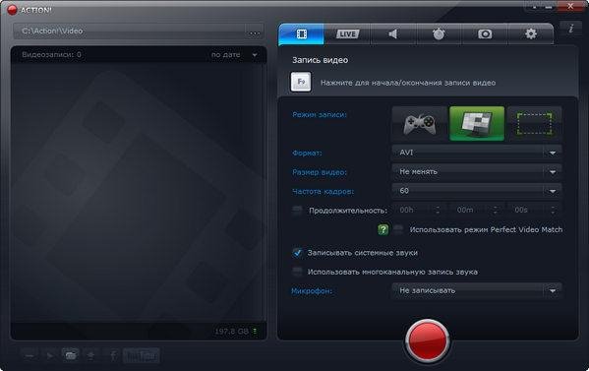Open the audio recording speaker tab
The height and width of the screenshot is (371, 589).
(x=393, y=34)
